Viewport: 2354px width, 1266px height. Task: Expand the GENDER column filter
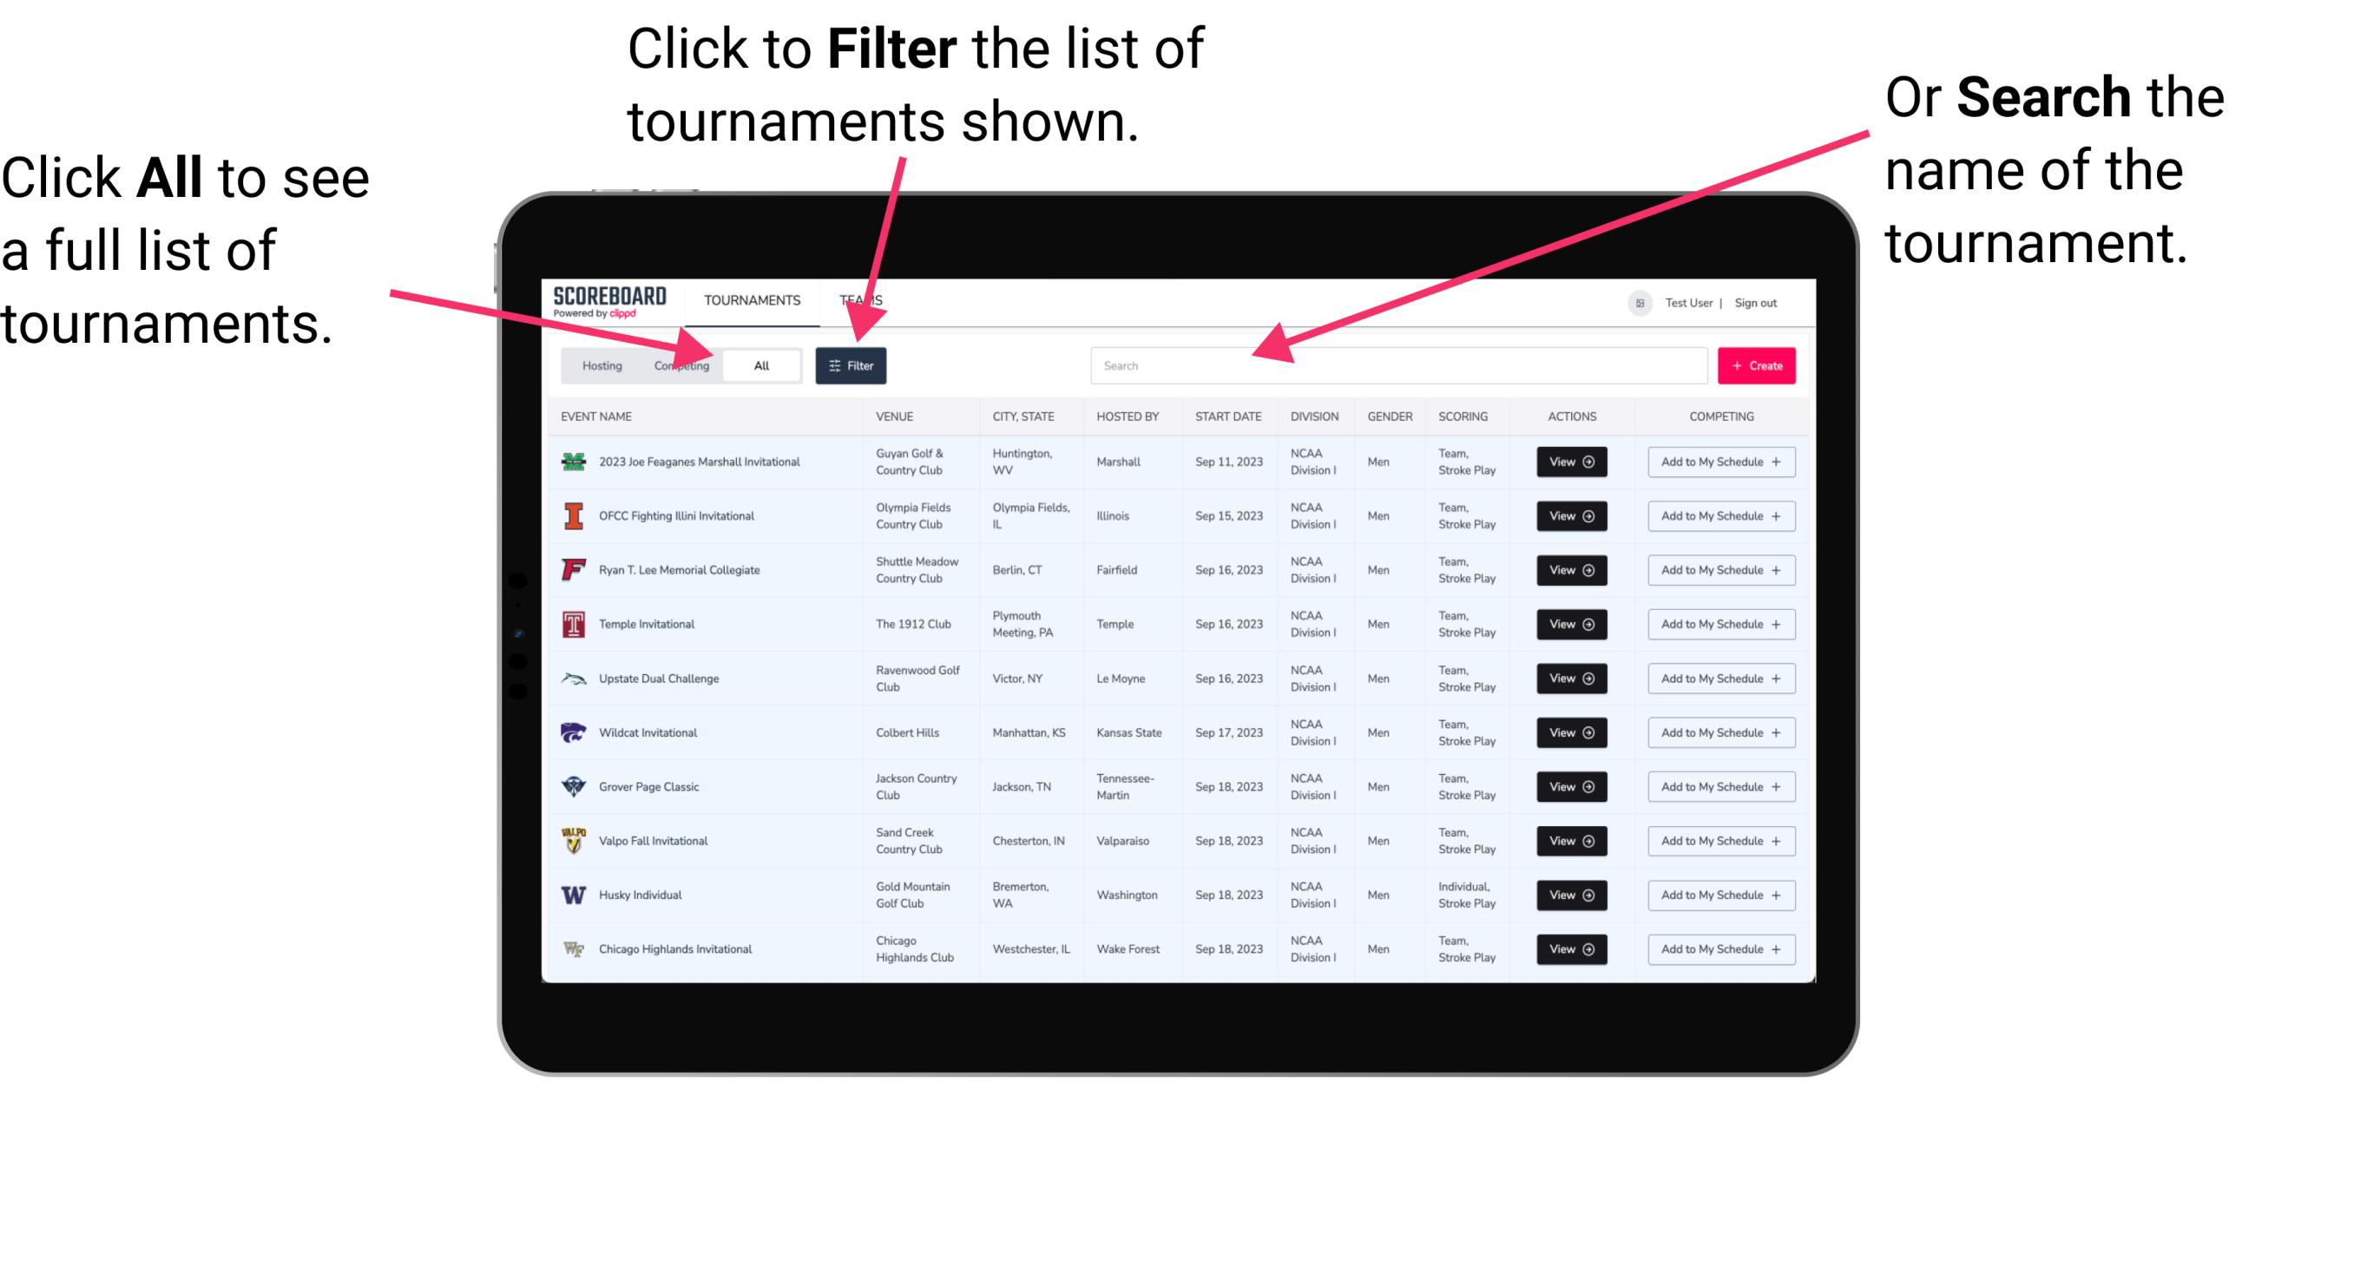[1387, 415]
